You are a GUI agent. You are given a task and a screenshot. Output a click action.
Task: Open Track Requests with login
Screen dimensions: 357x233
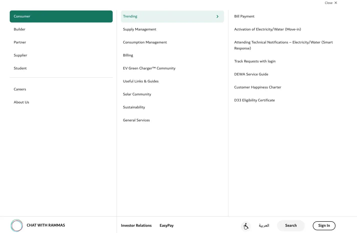255,61
